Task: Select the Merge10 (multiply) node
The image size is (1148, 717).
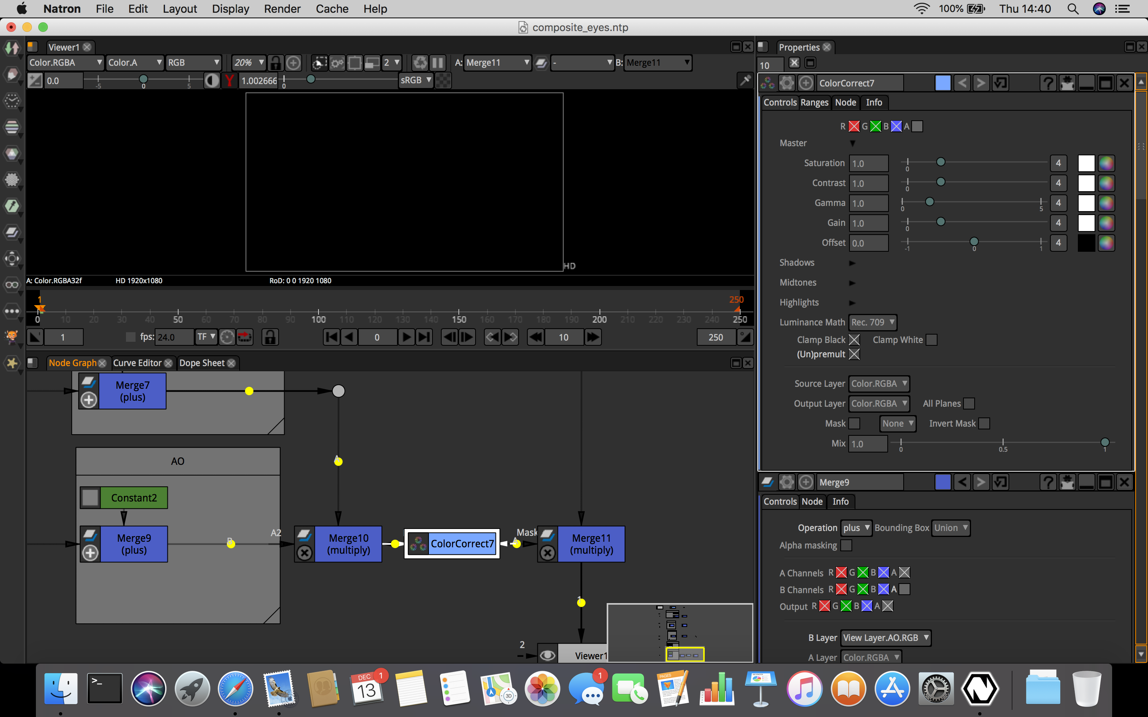Action: point(338,544)
